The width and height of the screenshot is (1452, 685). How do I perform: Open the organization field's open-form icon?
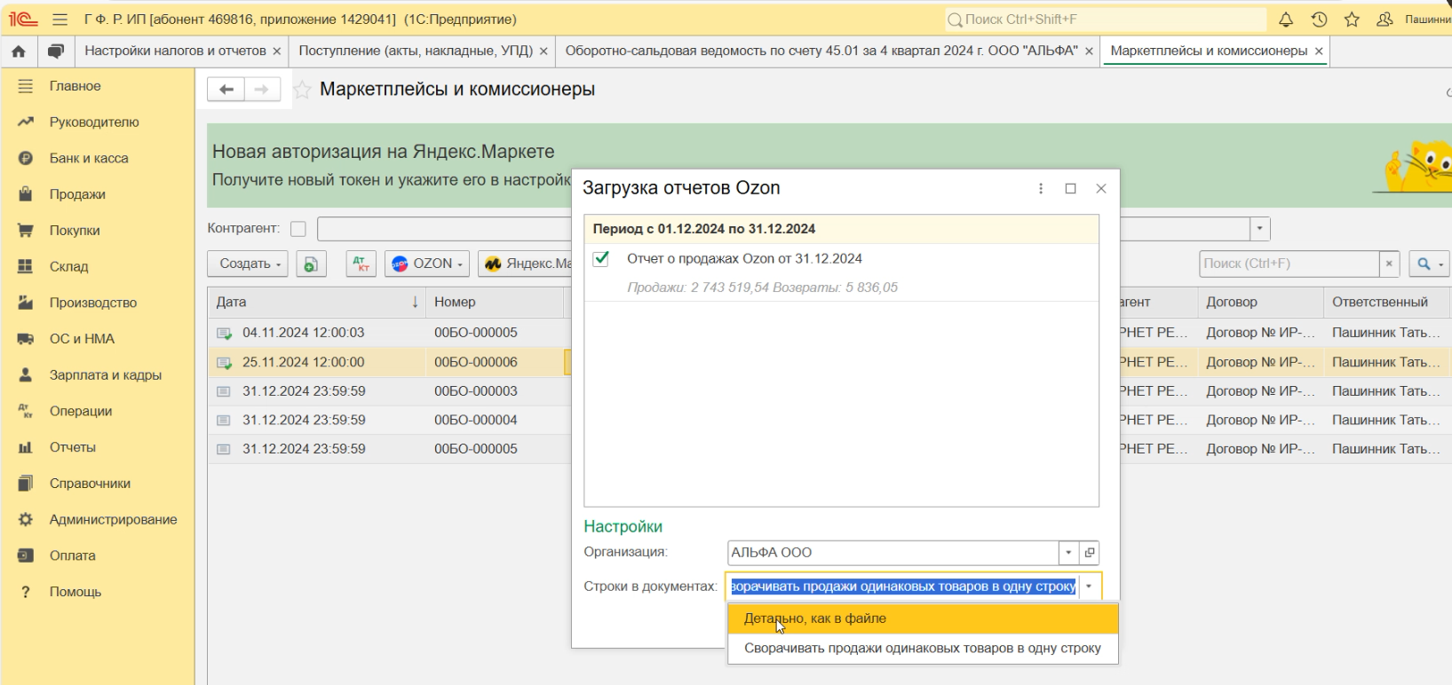pyautogui.click(x=1090, y=553)
